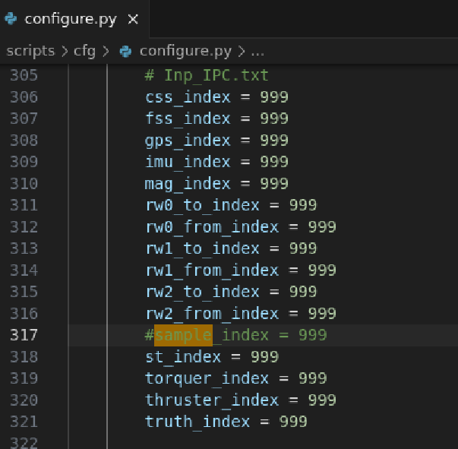The width and height of the screenshot is (458, 449).
Task: Click 'rw0_to_index' variable name
Action: pyautogui.click(x=202, y=205)
